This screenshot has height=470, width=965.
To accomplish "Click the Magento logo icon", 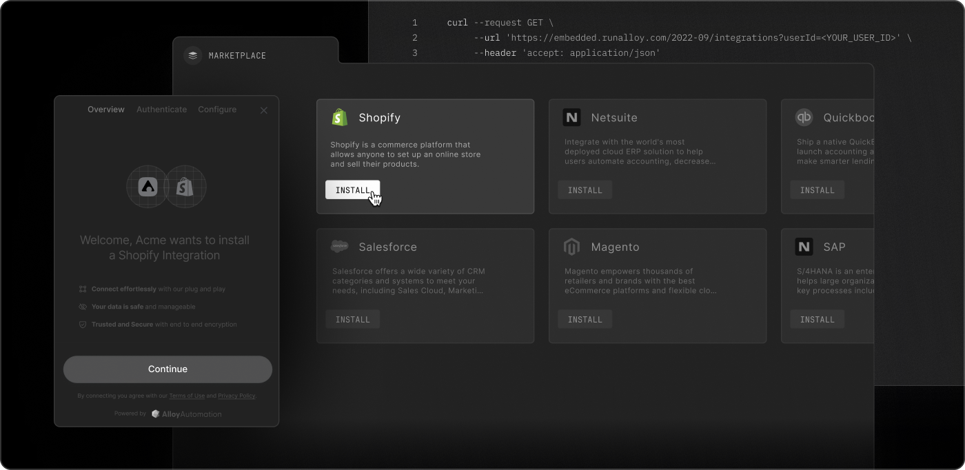I will [x=571, y=247].
